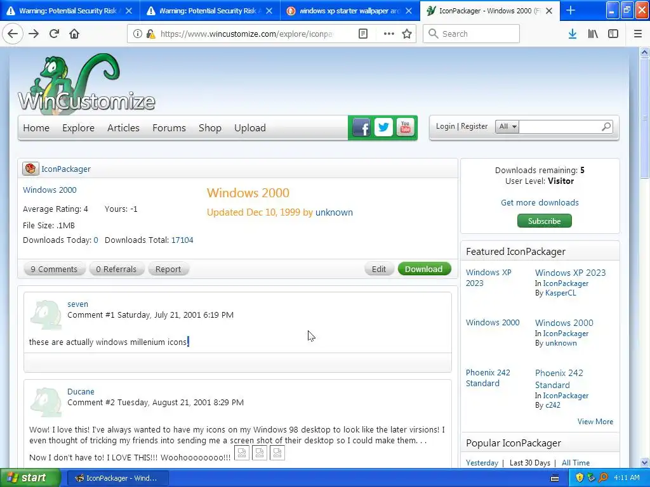
Task: Open commenter Ducane's profile
Action: 81,391
